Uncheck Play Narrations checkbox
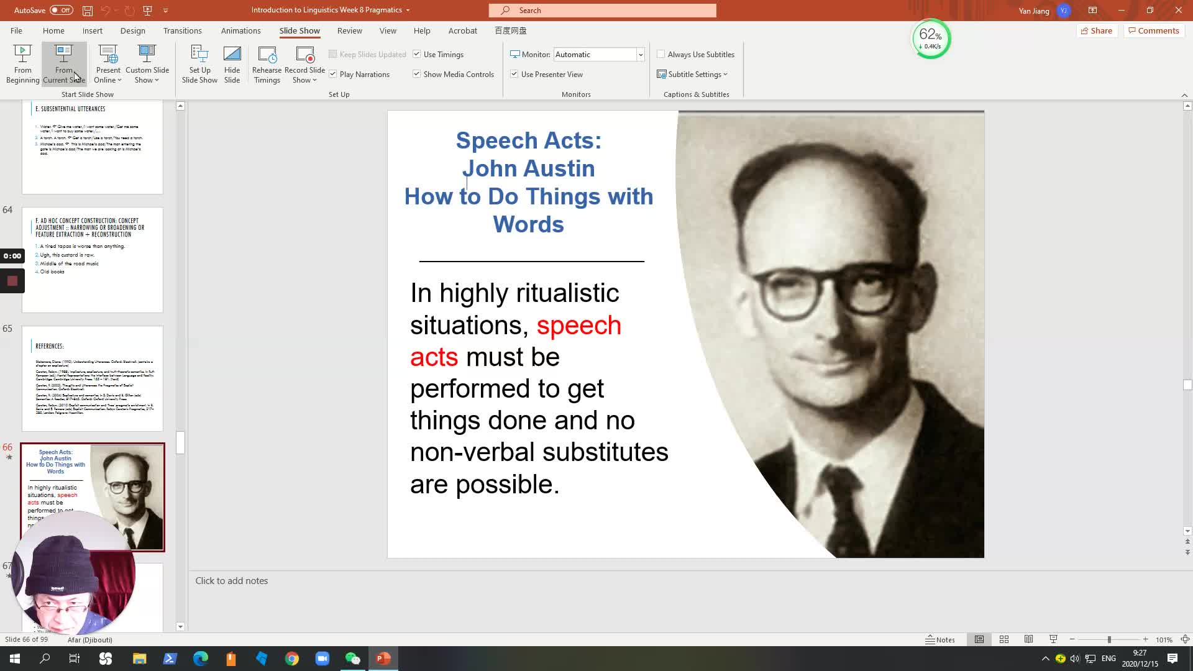Image resolution: width=1193 pixels, height=671 pixels. 333,74
